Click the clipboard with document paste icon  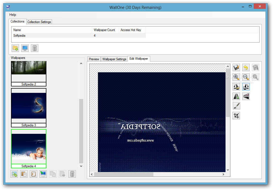(x=24, y=174)
